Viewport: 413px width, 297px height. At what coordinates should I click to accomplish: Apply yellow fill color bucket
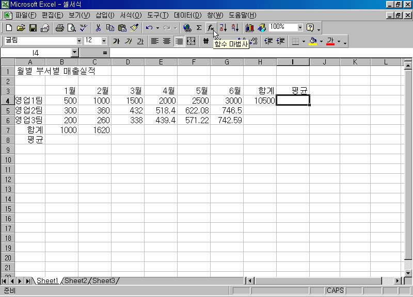click(x=313, y=41)
